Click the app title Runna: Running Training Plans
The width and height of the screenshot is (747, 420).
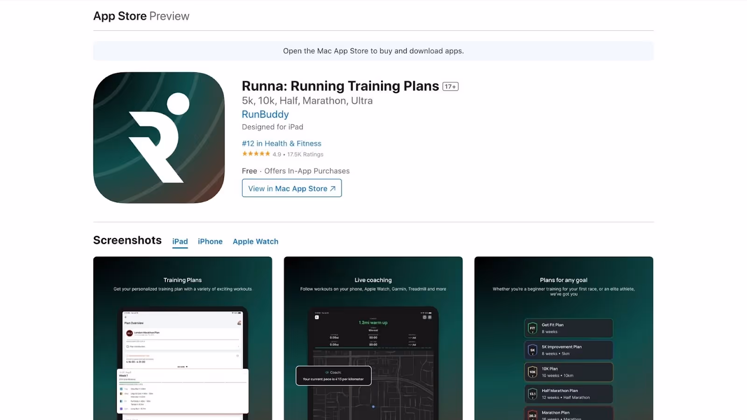tap(340, 86)
